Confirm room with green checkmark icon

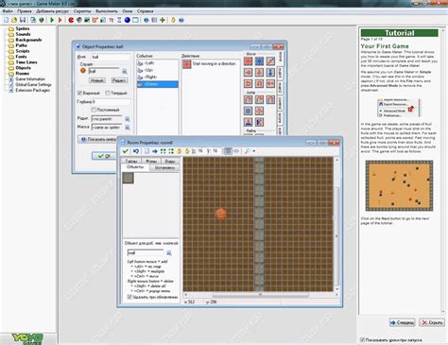(126, 151)
